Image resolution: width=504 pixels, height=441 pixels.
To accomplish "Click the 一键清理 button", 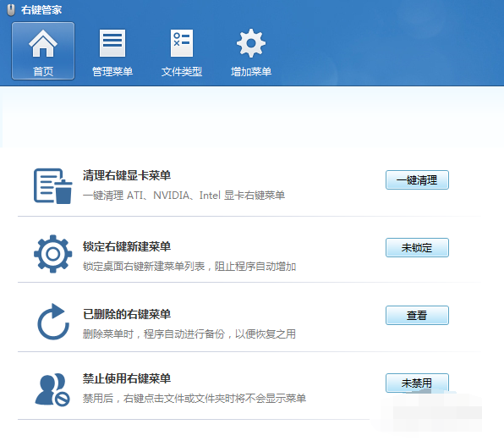I will [x=417, y=179].
